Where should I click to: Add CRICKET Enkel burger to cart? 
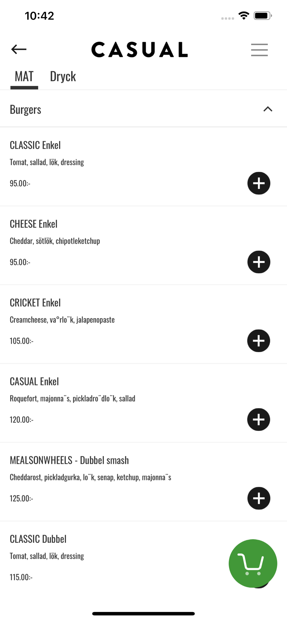click(x=259, y=341)
